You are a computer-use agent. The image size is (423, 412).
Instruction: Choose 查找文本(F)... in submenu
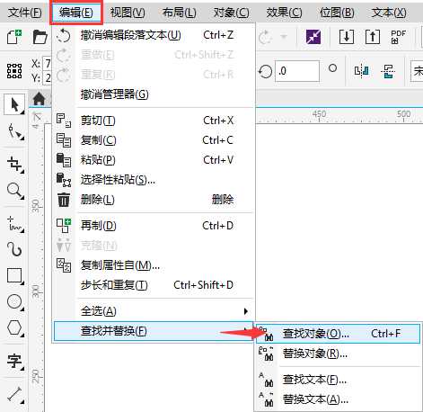pyautogui.click(x=339, y=380)
